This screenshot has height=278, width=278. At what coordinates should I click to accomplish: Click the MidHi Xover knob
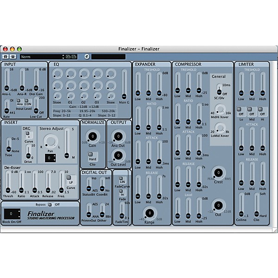coord(220,109)
